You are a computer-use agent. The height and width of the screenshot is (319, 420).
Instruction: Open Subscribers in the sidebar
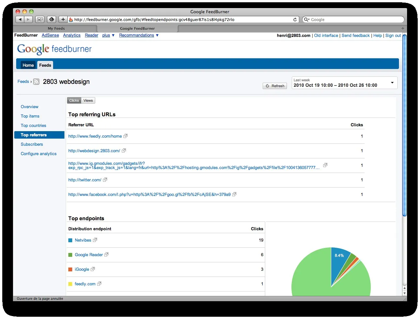point(32,144)
